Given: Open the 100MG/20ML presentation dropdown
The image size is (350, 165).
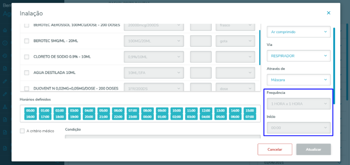Looking at the screenshot, I should 154,41.
